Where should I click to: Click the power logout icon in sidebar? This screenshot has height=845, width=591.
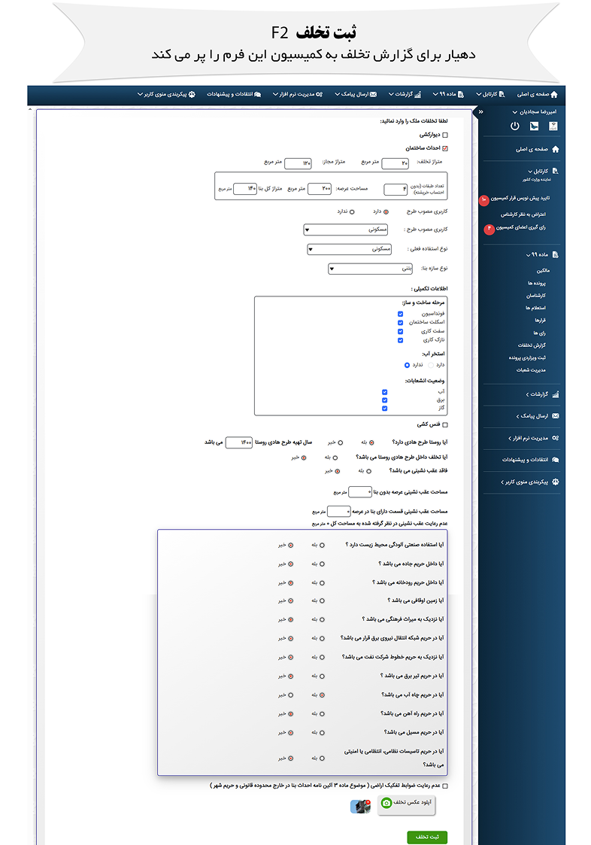click(515, 126)
